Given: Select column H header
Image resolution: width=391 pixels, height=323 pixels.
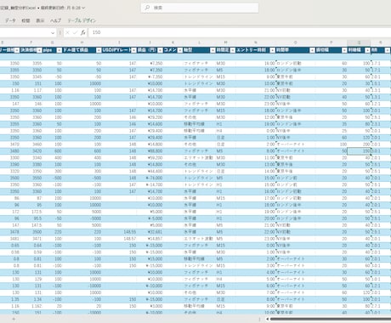Looking at the screenshot, I should [82, 42].
